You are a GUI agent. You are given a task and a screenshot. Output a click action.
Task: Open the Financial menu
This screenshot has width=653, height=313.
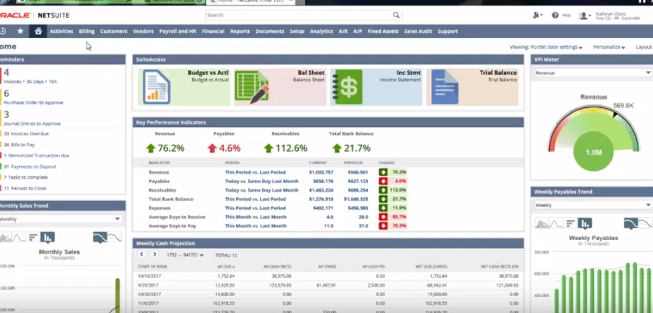point(213,31)
